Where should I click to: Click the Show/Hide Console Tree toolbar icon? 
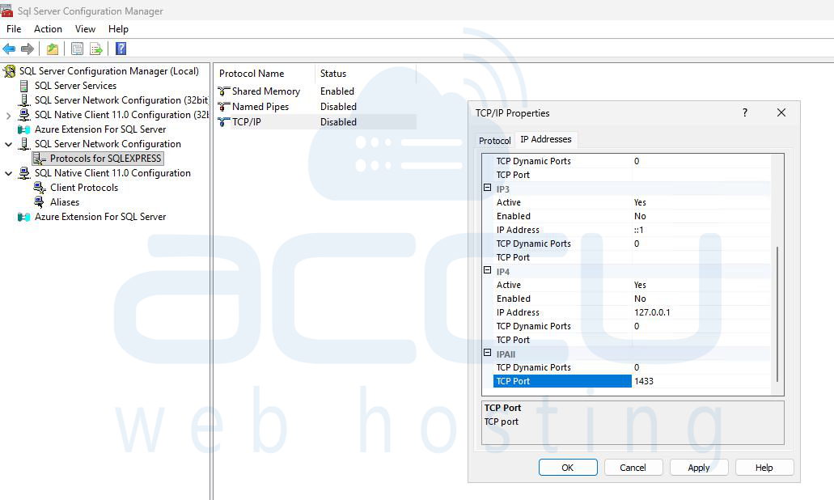point(77,49)
